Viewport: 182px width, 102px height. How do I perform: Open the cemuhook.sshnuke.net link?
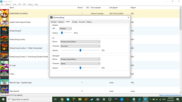pyautogui.click(x=170, y=95)
